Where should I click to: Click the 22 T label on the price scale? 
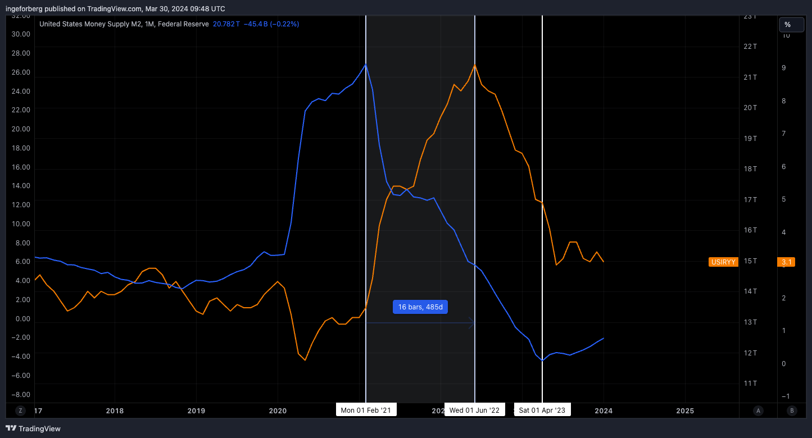click(750, 47)
